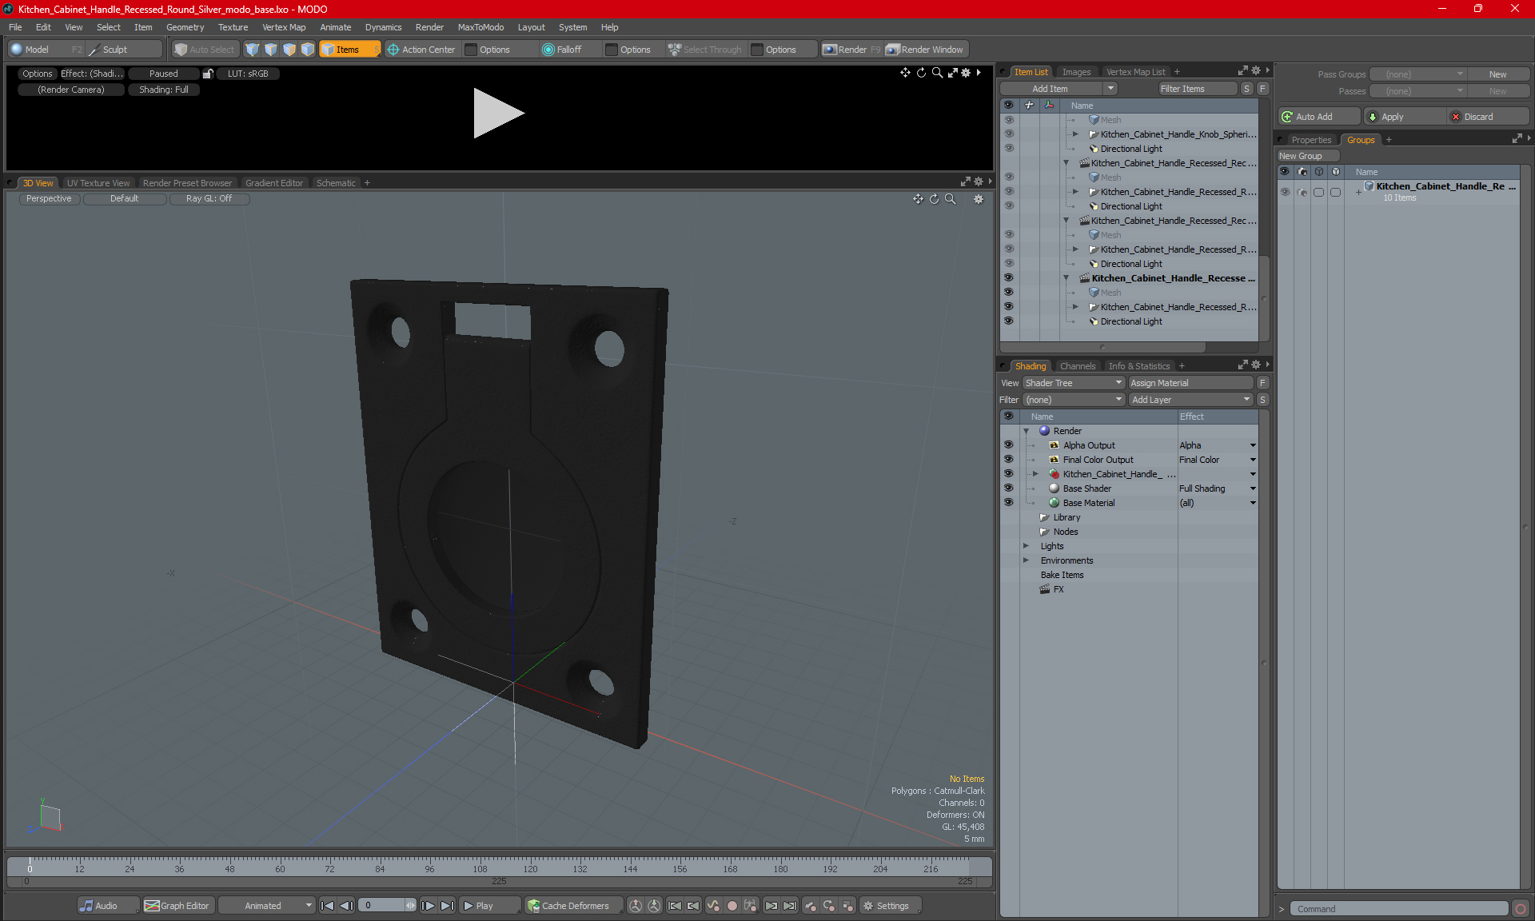The height and width of the screenshot is (921, 1535).
Task: Activate Items selection mode
Action: pos(349,50)
